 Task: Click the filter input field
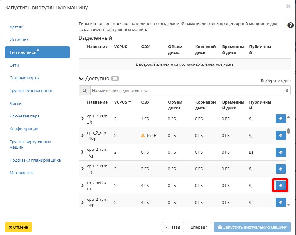(x=186, y=91)
